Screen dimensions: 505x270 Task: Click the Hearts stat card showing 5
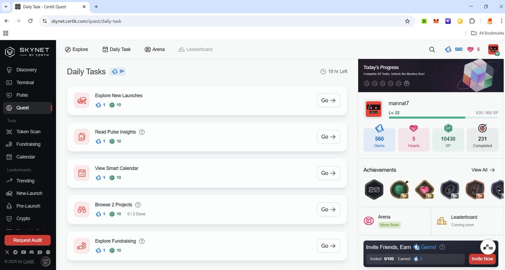[x=414, y=140]
